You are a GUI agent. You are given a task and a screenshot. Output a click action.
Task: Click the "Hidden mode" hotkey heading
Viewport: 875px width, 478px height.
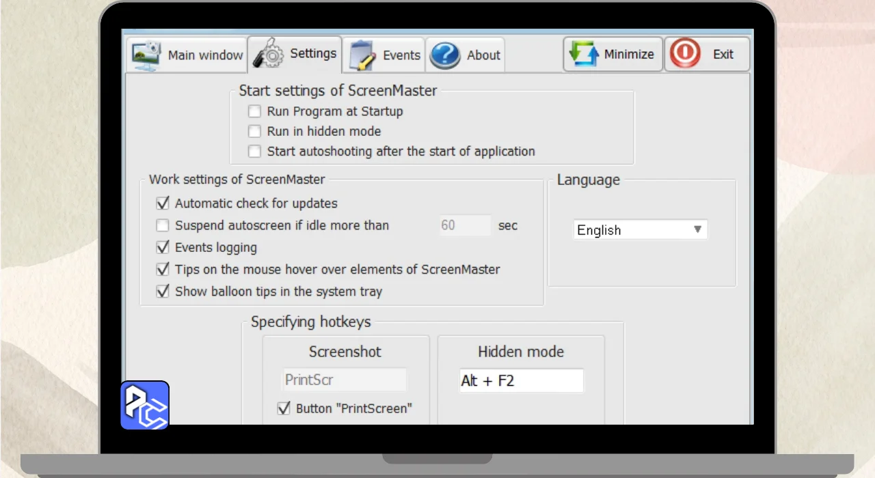521,352
